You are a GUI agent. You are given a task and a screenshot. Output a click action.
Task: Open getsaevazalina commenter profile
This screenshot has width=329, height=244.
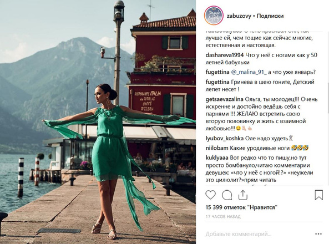[x=225, y=99]
